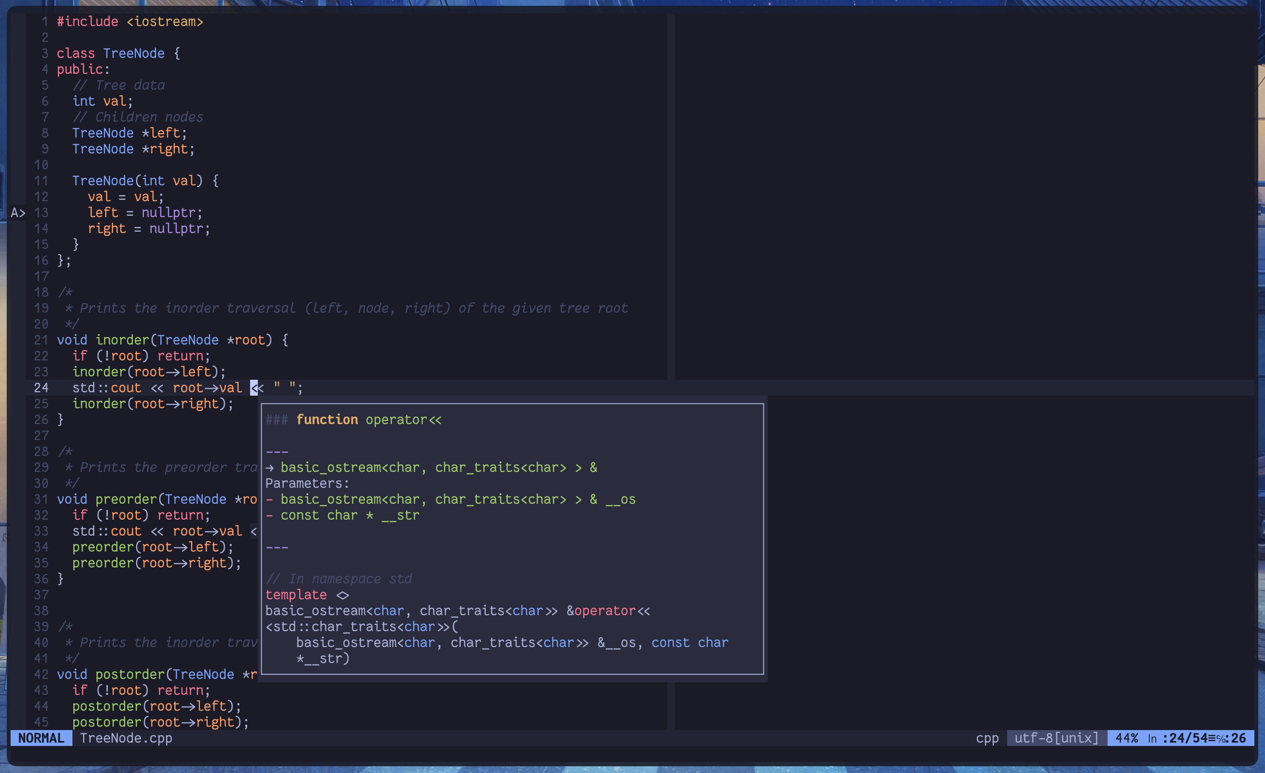Viewport: 1265px width, 773px height.
Task: Click the 'void inorder' function name
Action: click(122, 340)
